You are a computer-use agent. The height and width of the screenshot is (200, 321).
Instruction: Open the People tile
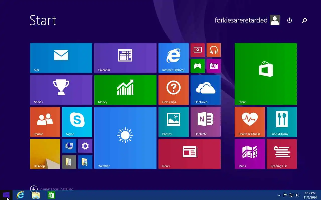(45, 122)
